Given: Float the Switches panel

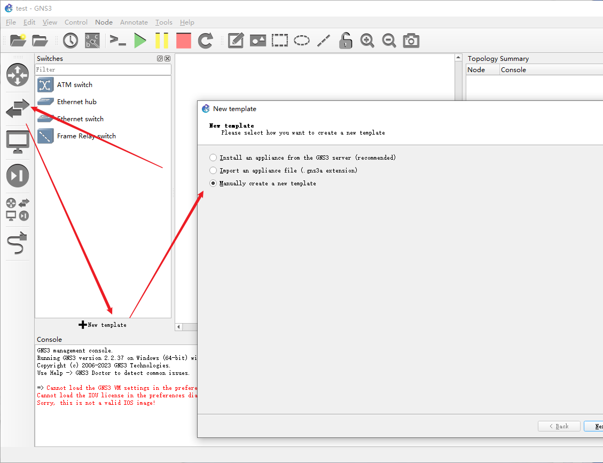Looking at the screenshot, I should click(x=160, y=58).
